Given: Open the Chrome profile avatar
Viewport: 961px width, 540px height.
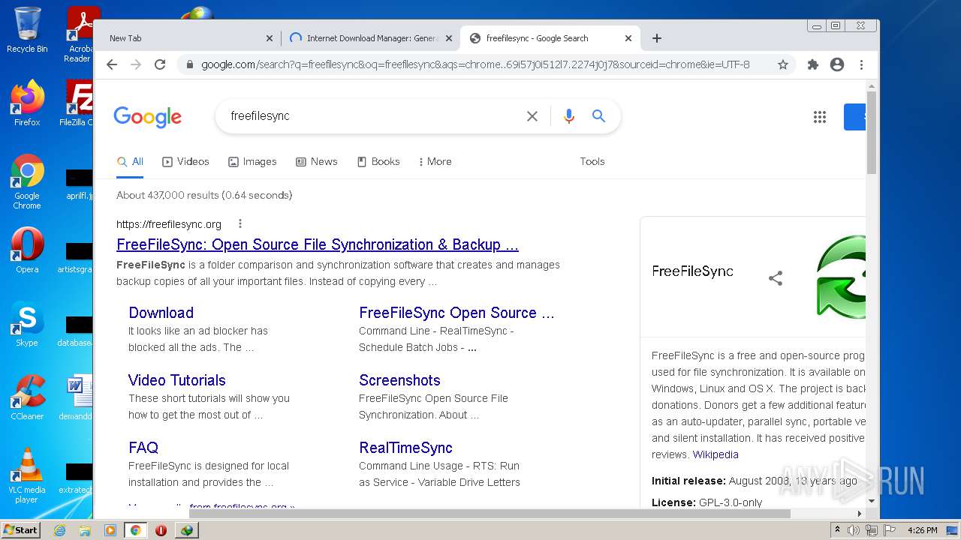Looking at the screenshot, I should pos(837,64).
